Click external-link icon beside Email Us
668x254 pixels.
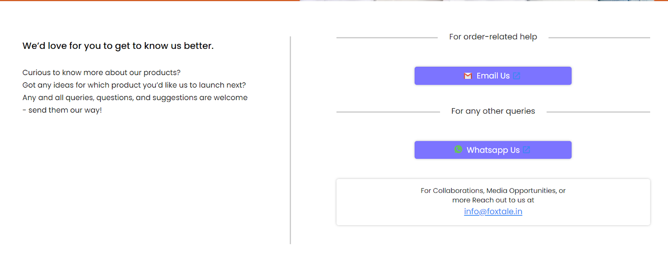coord(517,76)
